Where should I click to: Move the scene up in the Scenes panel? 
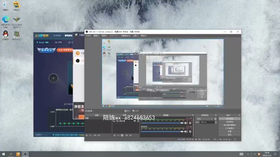tap(95, 135)
